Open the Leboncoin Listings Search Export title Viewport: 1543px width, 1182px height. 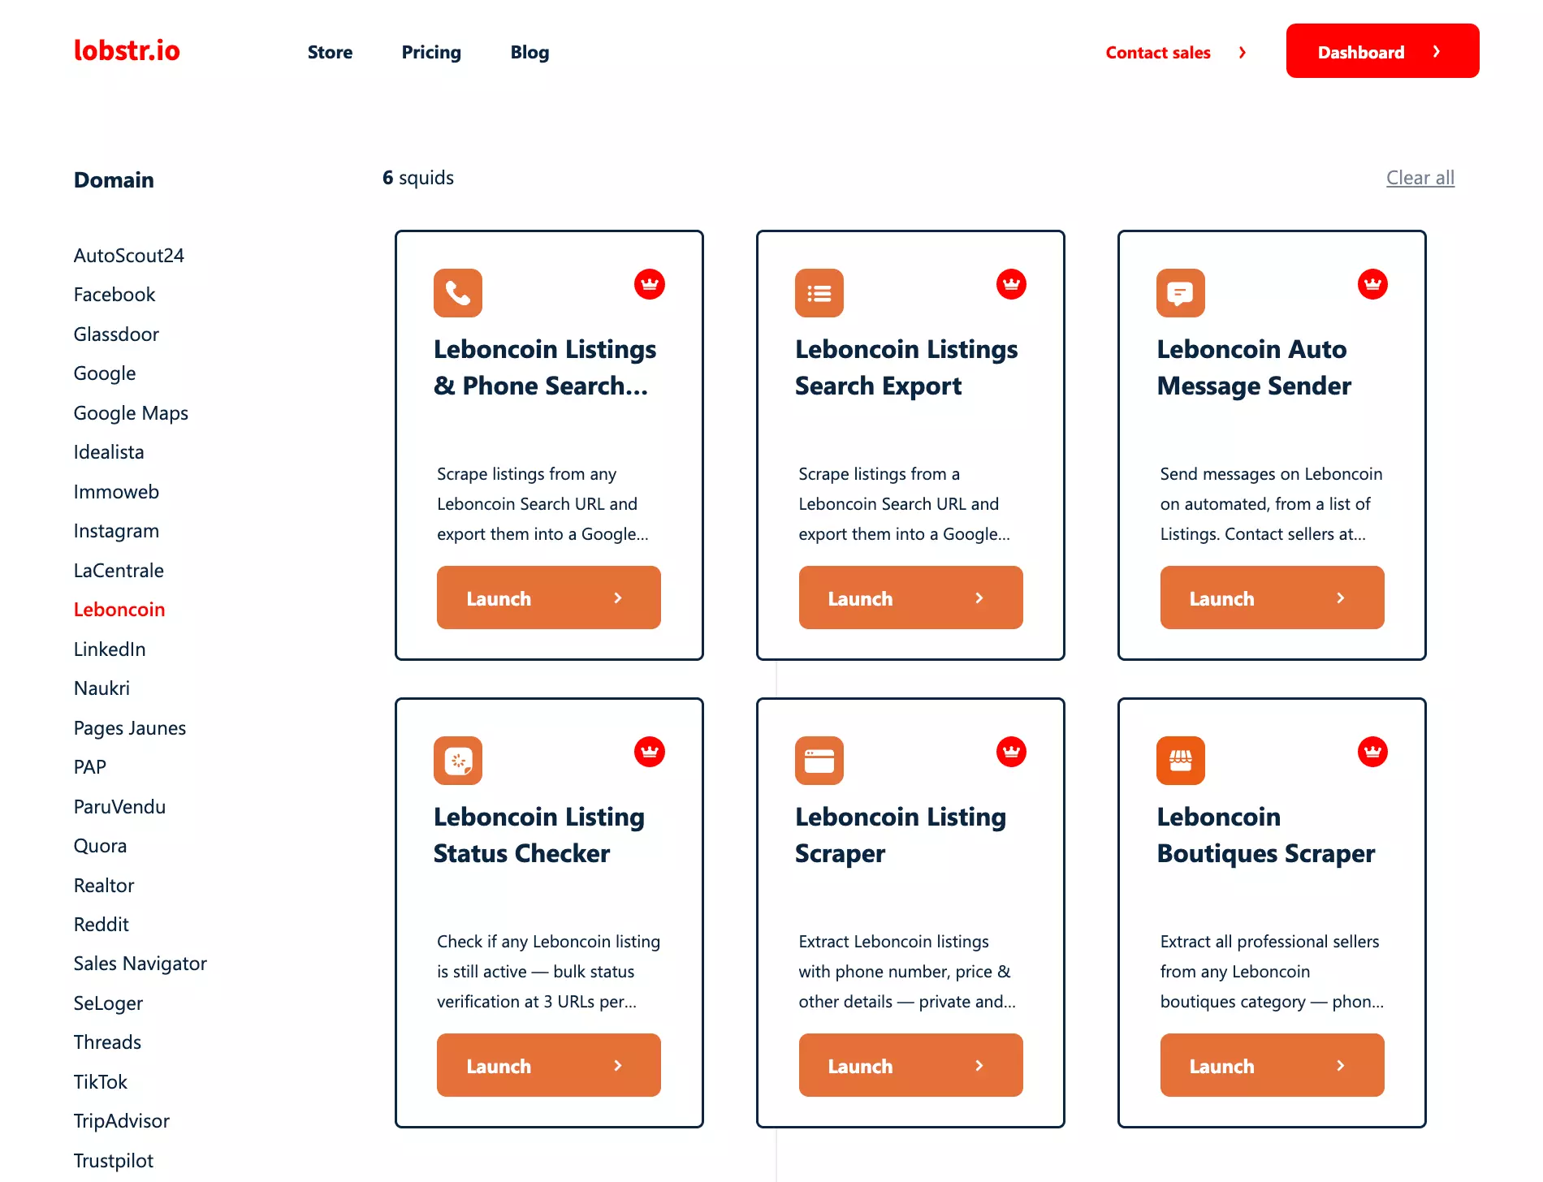pyautogui.click(x=906, y=368)
